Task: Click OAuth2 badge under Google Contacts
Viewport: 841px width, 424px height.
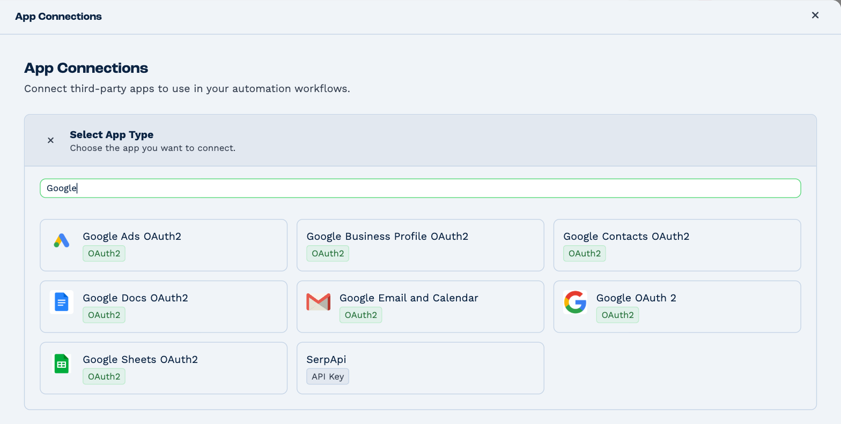Action: click(585, 253)
